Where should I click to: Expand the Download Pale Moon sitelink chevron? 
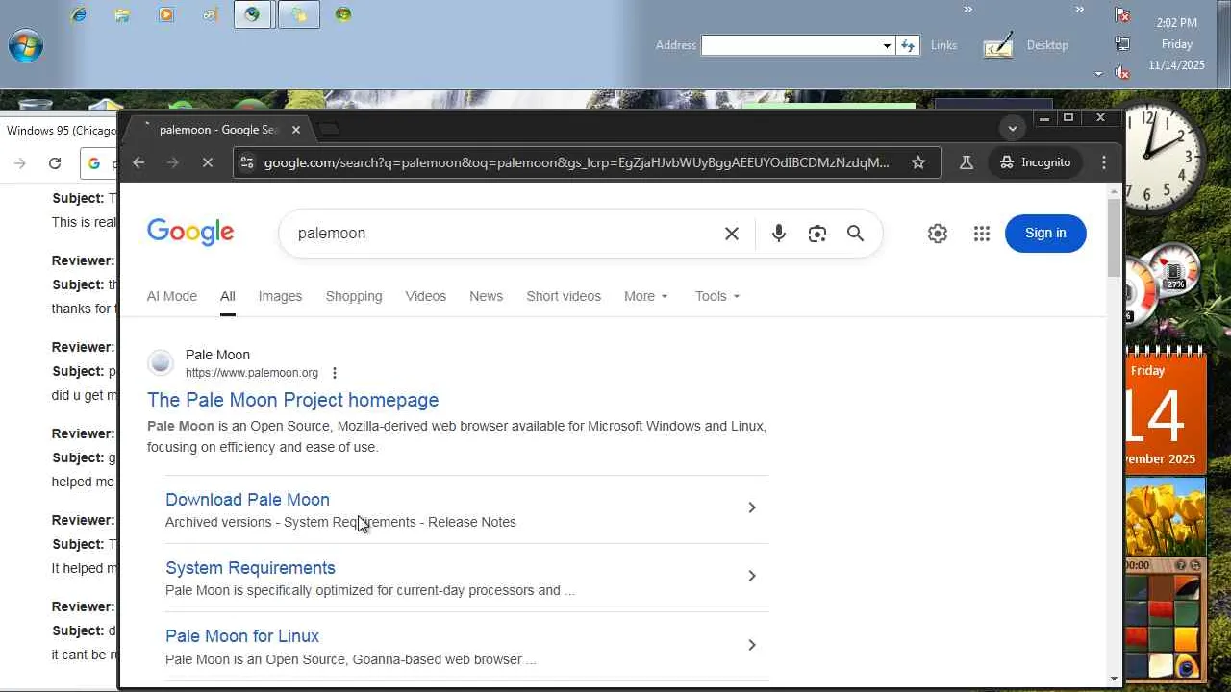tap(752, 507)
